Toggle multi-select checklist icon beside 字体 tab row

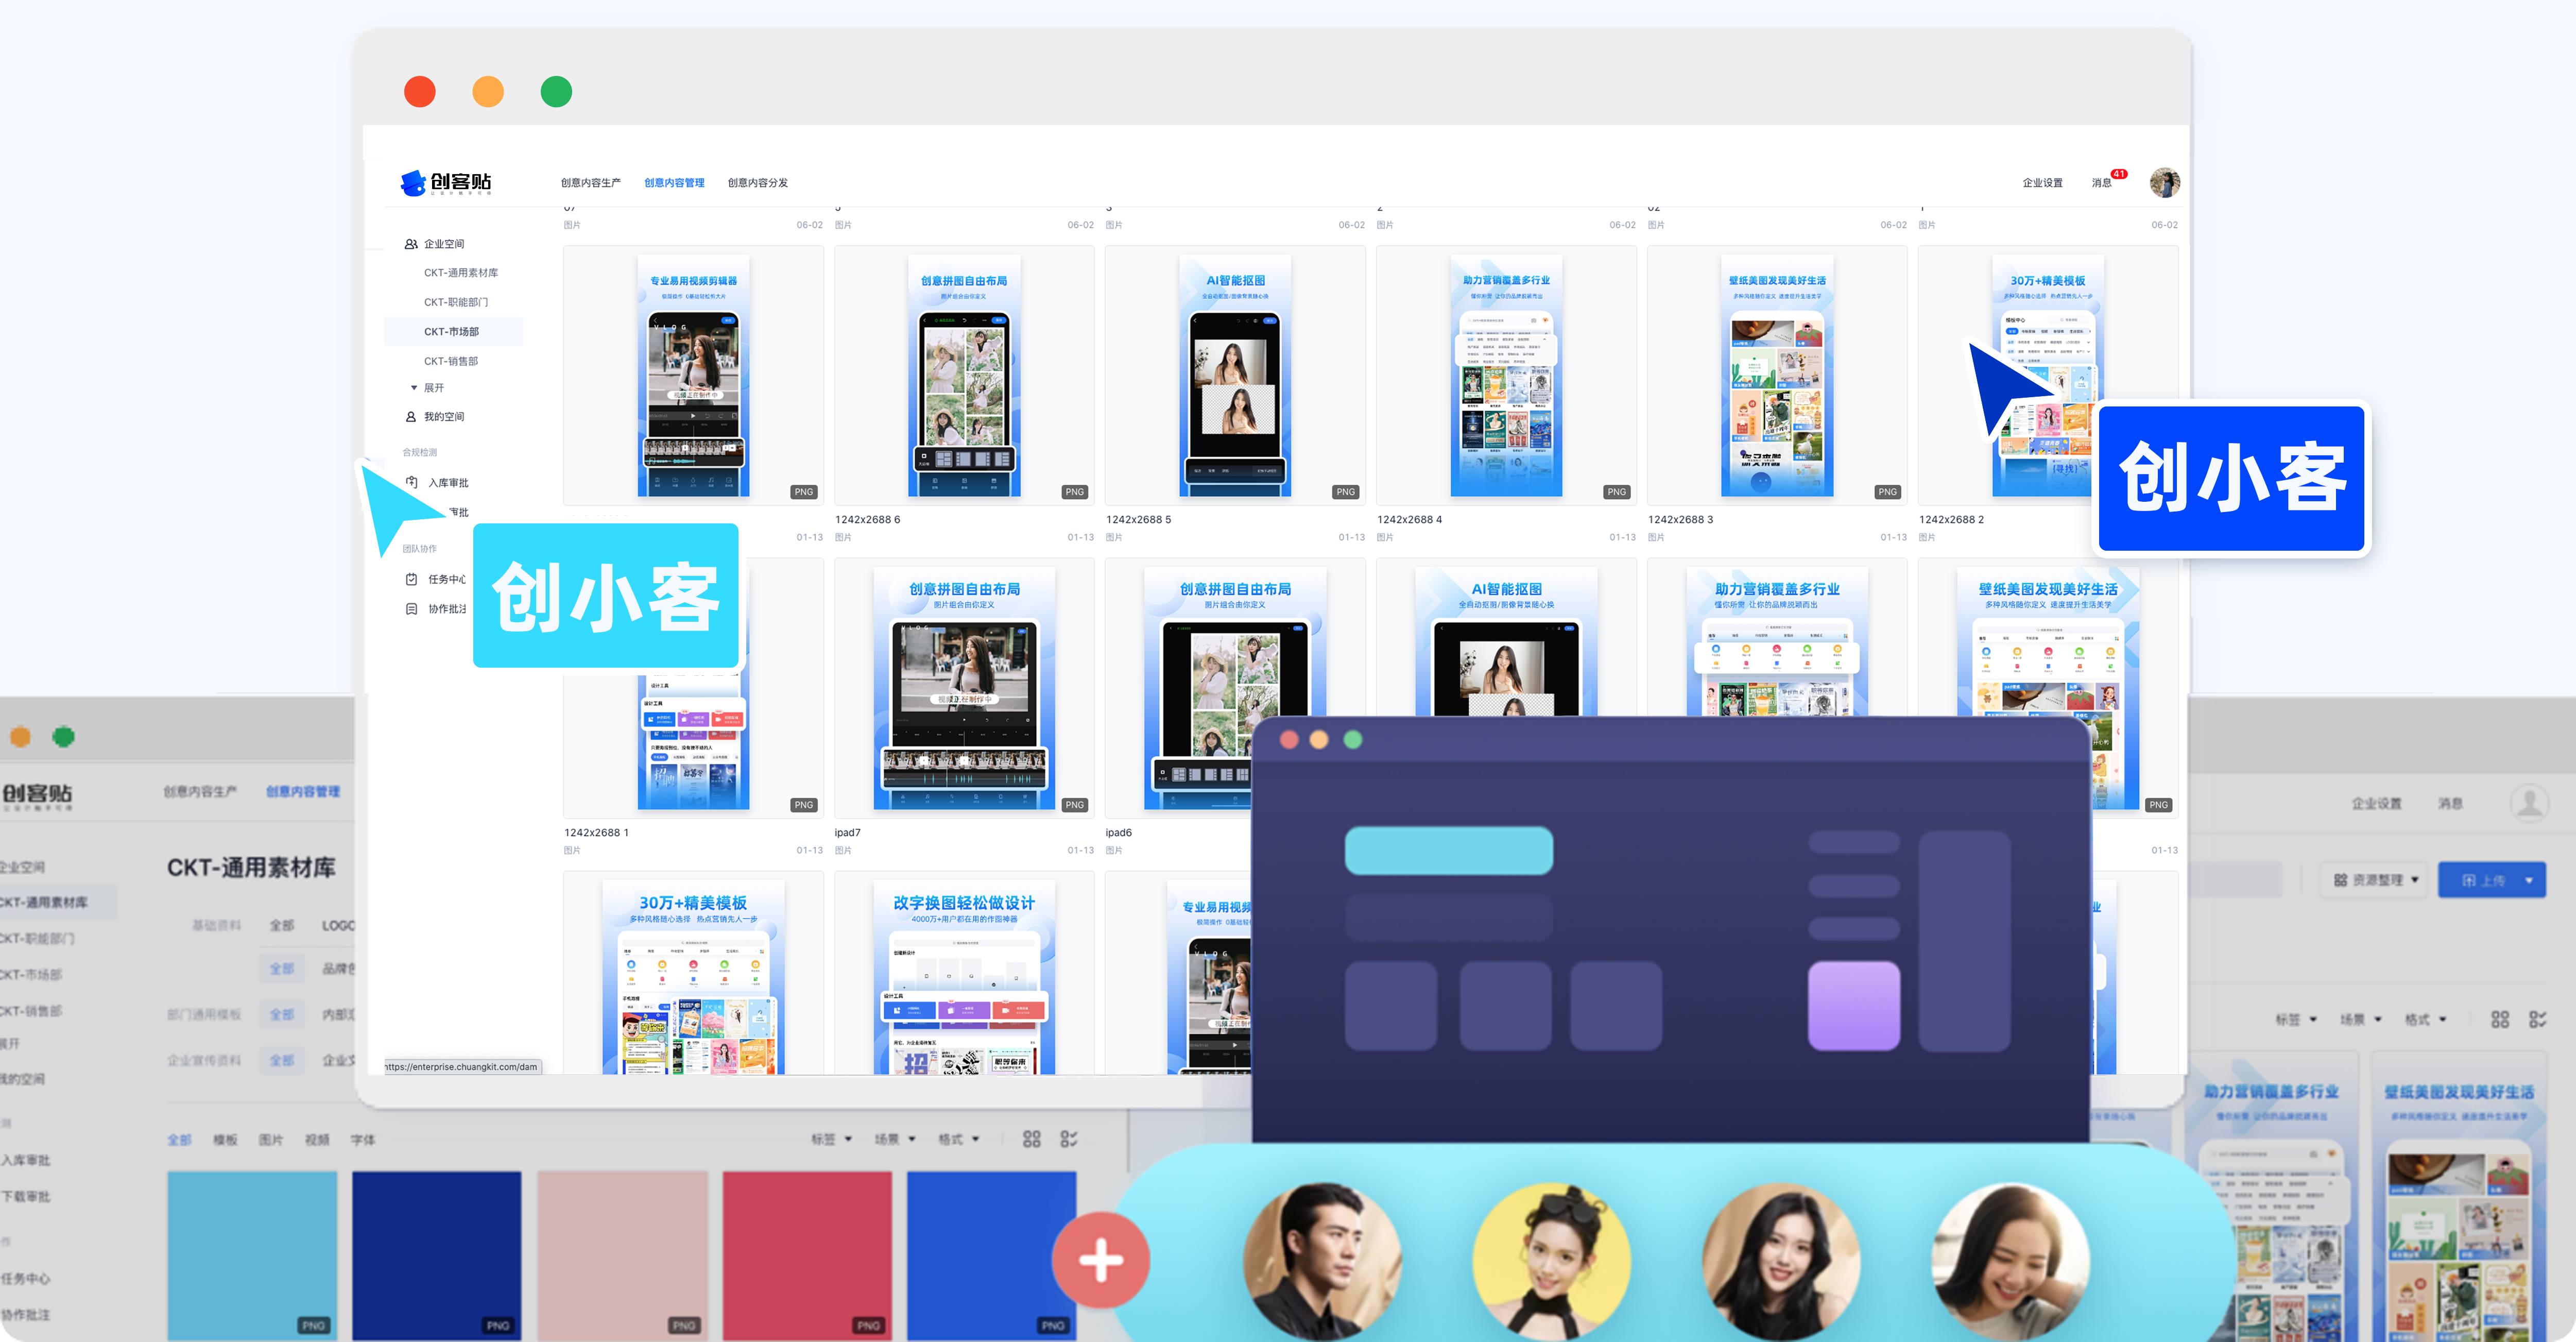pyautogui.click(x=1069, y=1139)
